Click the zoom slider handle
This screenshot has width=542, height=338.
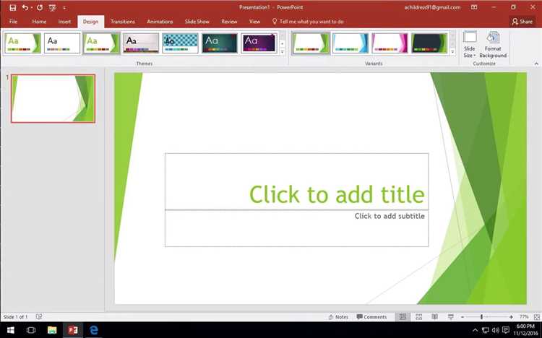pyautogui.click(x=481, y=316)
